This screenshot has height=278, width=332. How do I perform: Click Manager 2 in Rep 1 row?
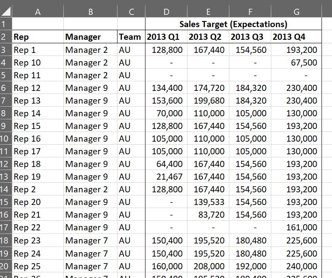(x=90, y=50)
